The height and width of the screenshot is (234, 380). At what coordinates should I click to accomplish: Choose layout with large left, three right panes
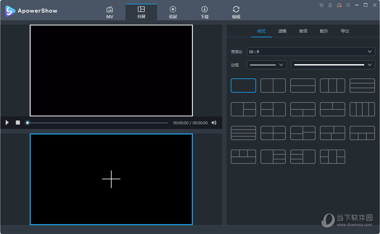click(273, 157)
